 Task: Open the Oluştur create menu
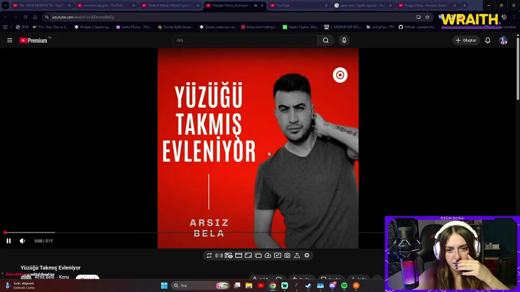(466, 40)
